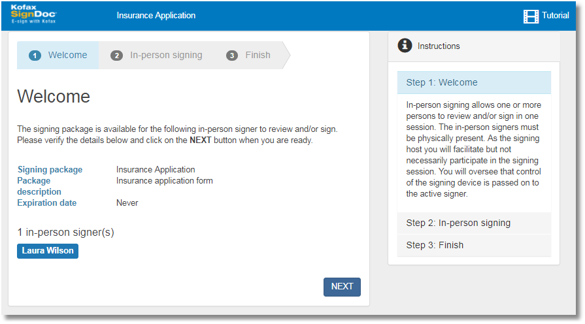585x324 pixels.
Task: Open the Tutorial film icon
Action: [x=531, y=16]
